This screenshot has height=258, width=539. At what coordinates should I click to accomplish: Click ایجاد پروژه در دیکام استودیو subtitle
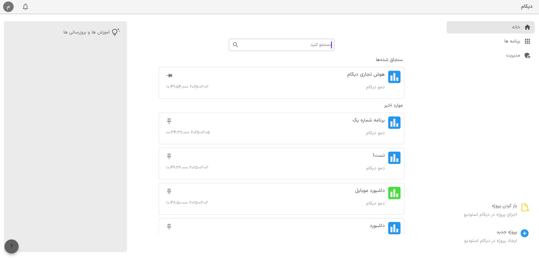(491, 241)
